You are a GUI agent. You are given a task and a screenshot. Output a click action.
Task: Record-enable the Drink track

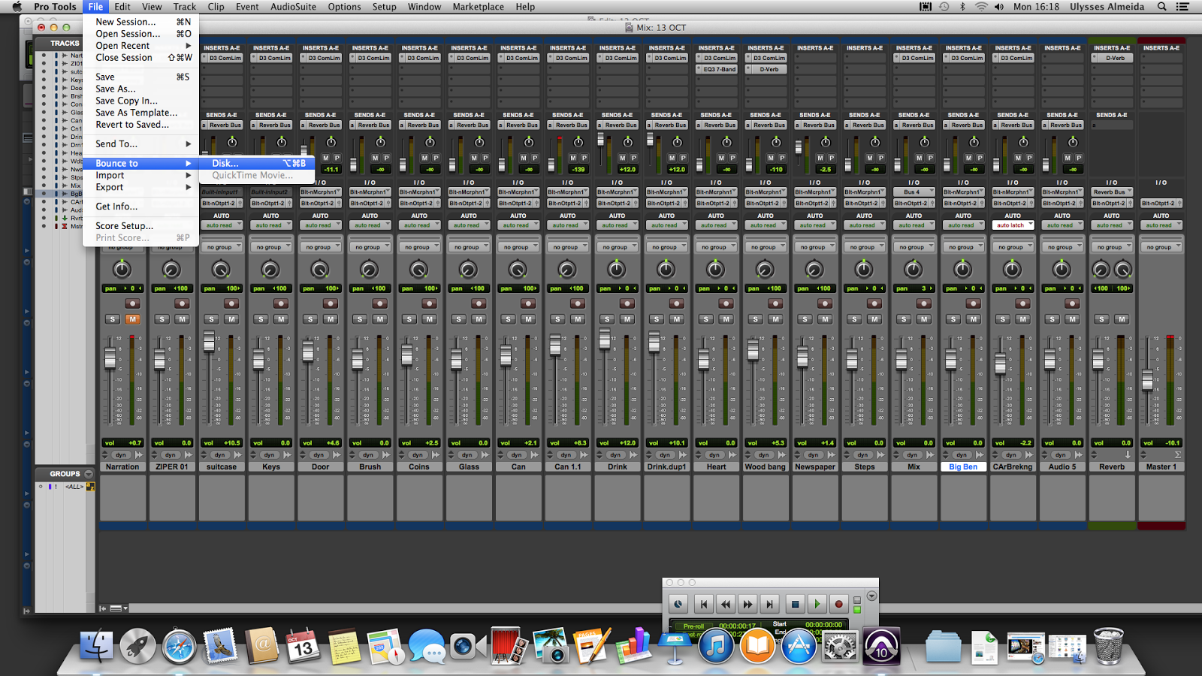coord(627,303)
